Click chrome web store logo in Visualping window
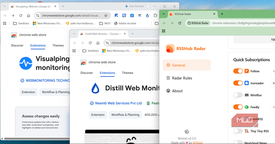The height and width of the screenshot is (144, 275). click(x=29, y=35)
